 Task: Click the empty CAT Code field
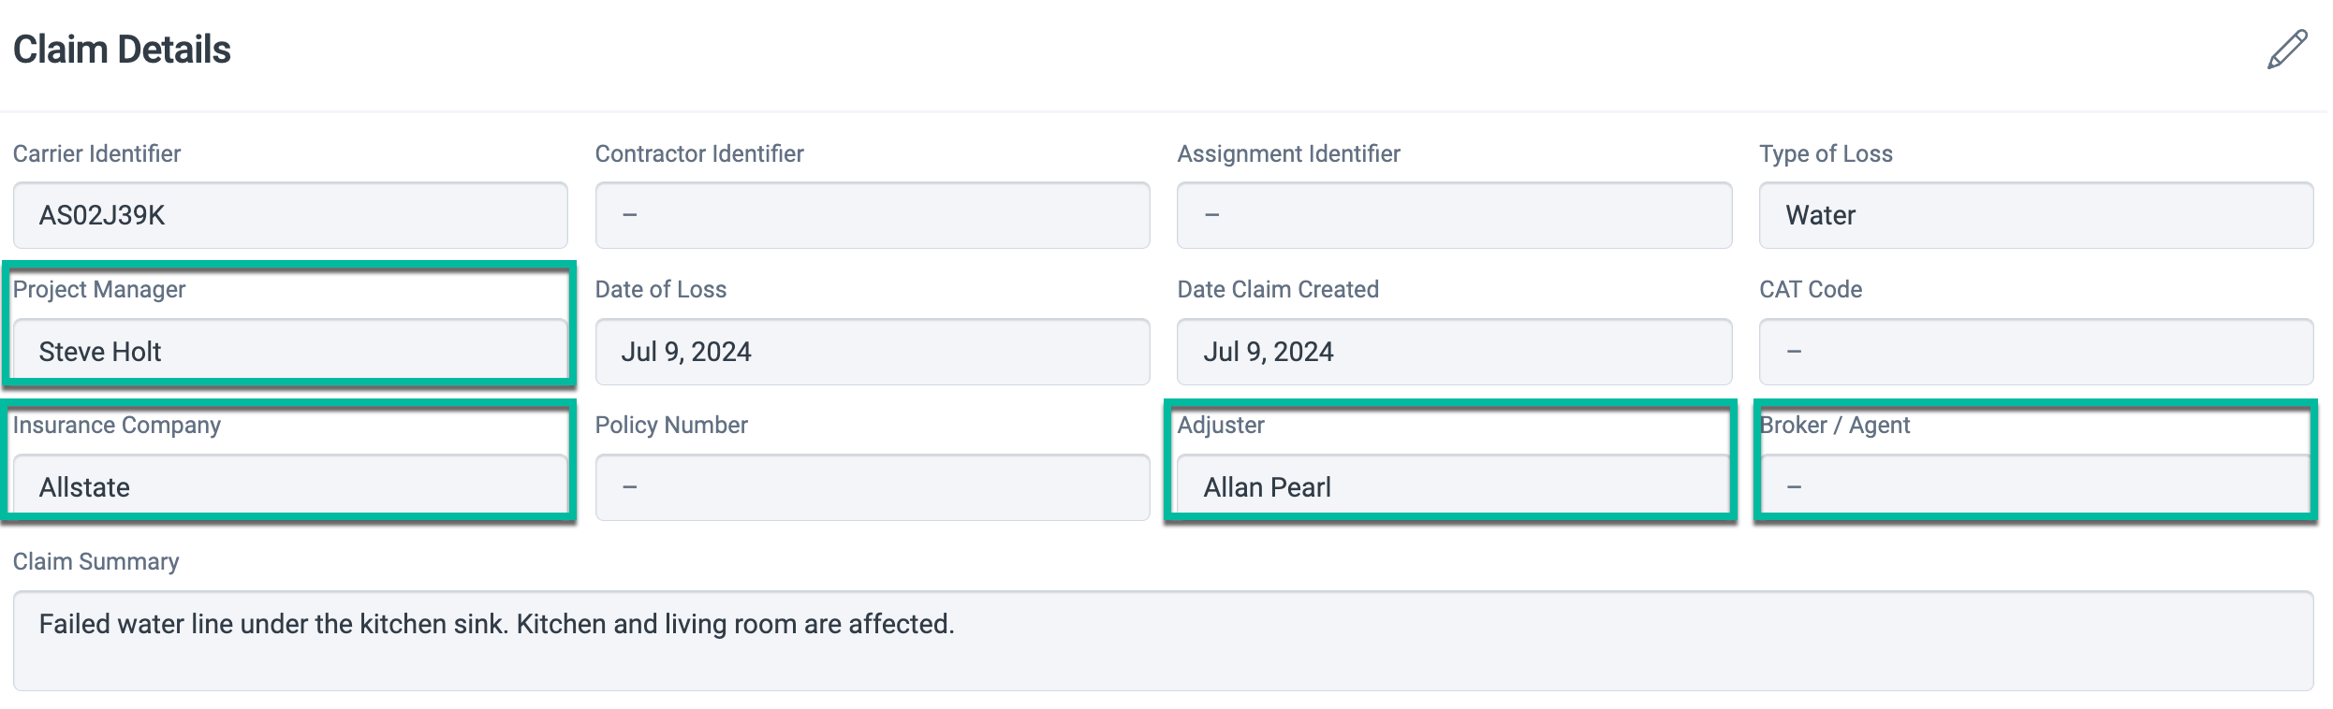click(x=2033, y=352)
